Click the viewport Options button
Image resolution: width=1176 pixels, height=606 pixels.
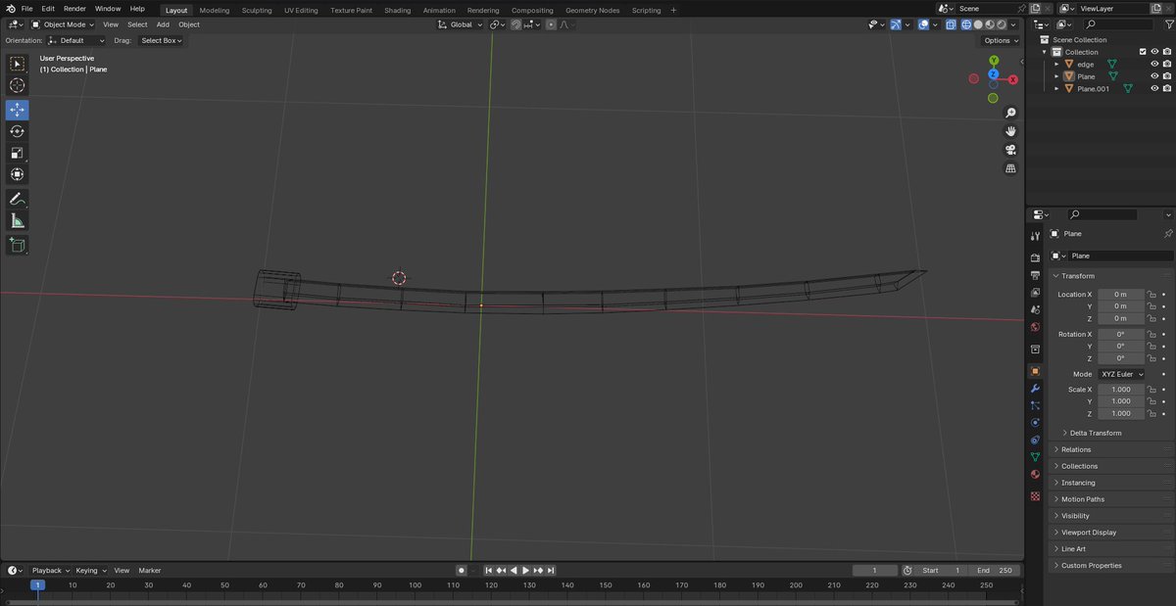click(x=1001, y=40)
